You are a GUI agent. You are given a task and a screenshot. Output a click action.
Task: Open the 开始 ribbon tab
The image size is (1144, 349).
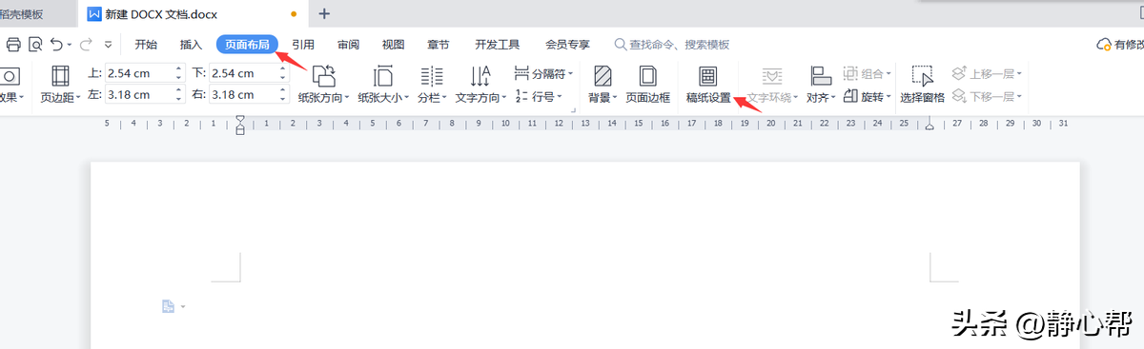tap(146, 44)
